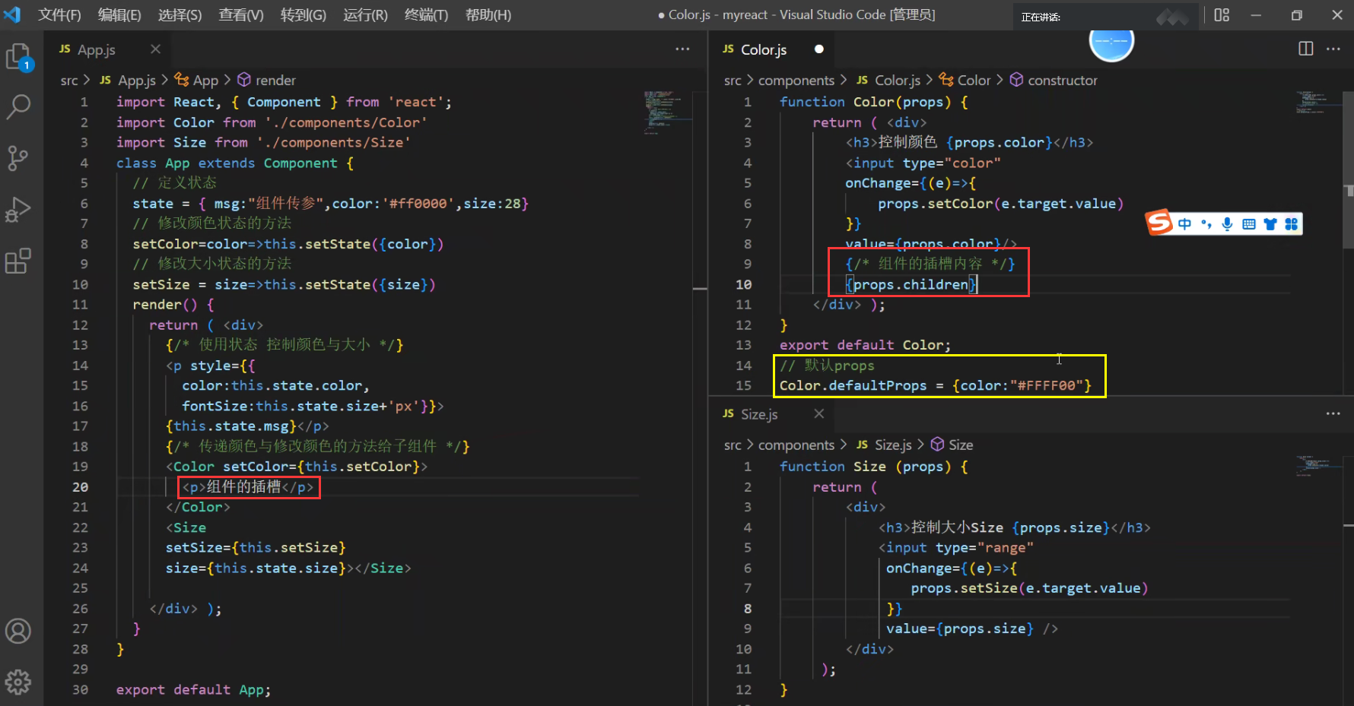Open the Sogou skin (shirt) icon
This screenshot has width=1354, height=706.
tap(1270, 223)
